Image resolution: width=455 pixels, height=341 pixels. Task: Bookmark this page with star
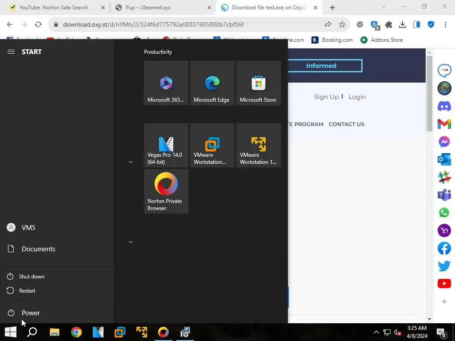(x=342, y=25)
